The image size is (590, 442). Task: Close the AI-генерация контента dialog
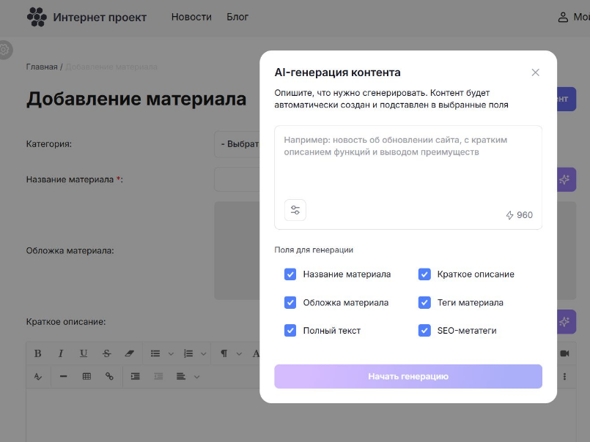click(x=535, y=72)
